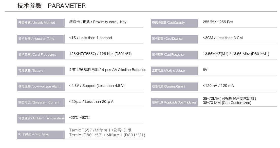Click the Card Capacity label cell
The width and height of the screenshot is (280, 148).
tap(174, 23)
